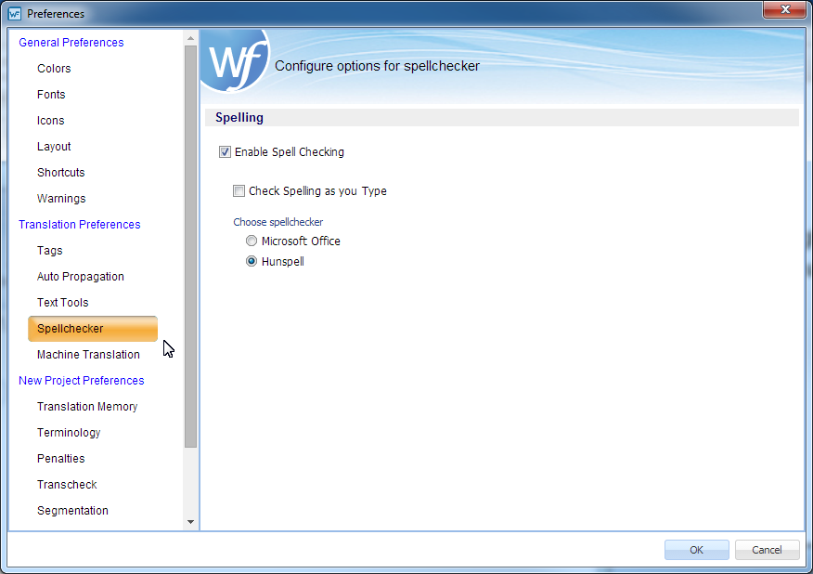This screenshot has height=574, width=813.
Task: Open Tags preferences
Action: (50, 251)
